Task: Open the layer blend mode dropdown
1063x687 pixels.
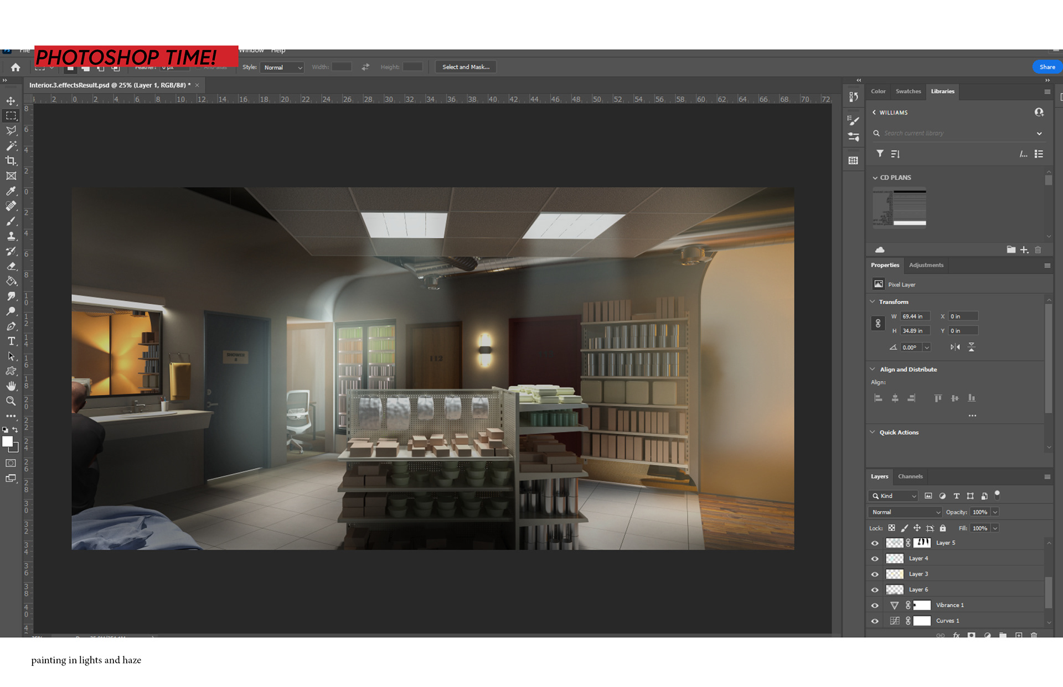Action: point(905,512)
